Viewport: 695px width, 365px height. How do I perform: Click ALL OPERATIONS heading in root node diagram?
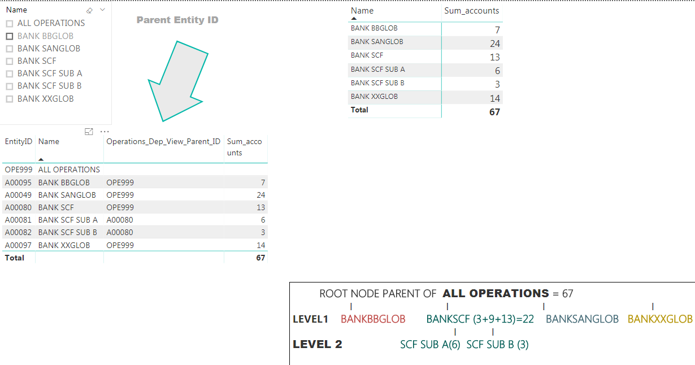(x=496, y=293)
